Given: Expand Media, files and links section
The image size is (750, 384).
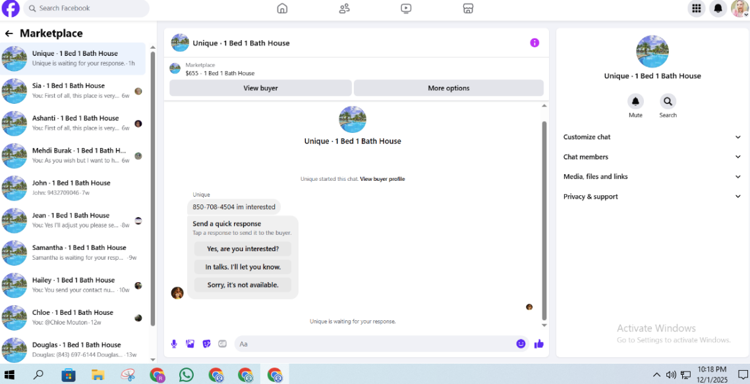Looking at the screenshot, I should 652,176.
